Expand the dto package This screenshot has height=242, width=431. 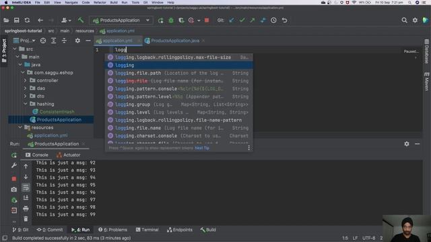[26, 96]
